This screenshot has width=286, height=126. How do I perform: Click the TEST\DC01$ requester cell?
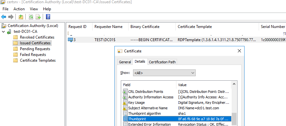(x=105, y=40)
